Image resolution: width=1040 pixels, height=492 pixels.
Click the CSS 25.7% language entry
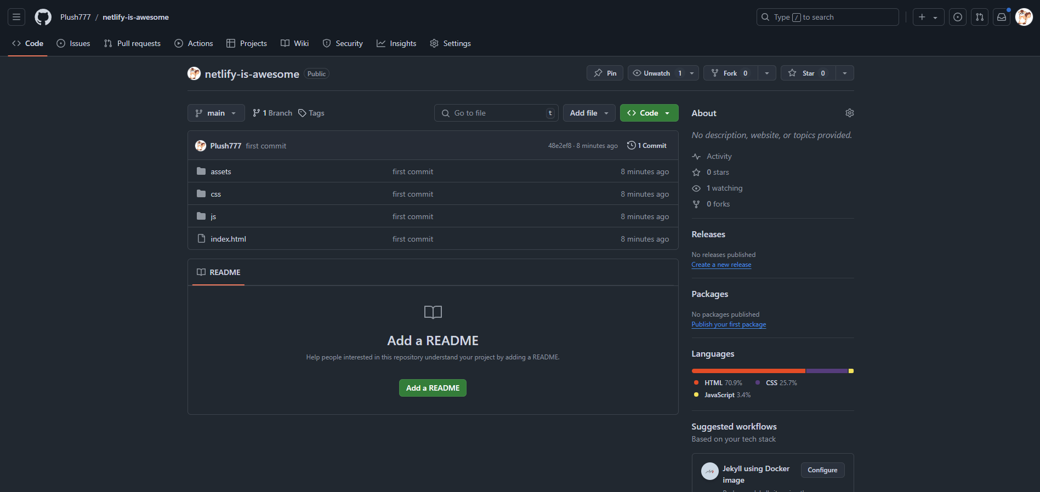point(776,383)
